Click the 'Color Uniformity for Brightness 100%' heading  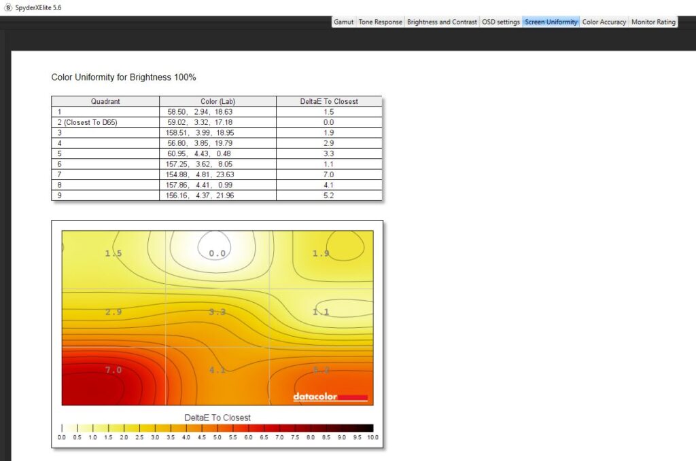(124, 77)
